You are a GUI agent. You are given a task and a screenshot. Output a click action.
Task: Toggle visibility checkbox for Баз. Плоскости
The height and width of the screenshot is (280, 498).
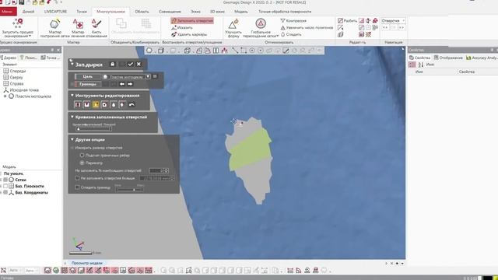[5, 186]
